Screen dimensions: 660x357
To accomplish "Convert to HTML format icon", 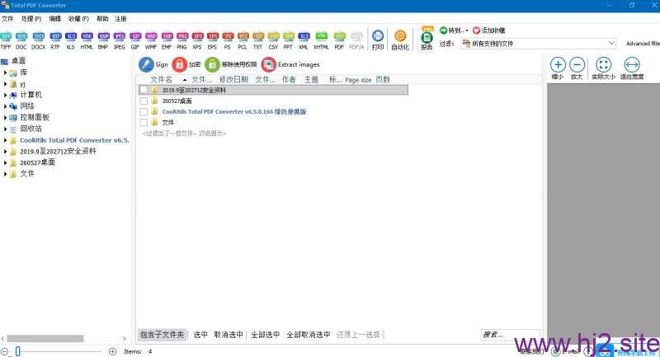I will [87, 40].
